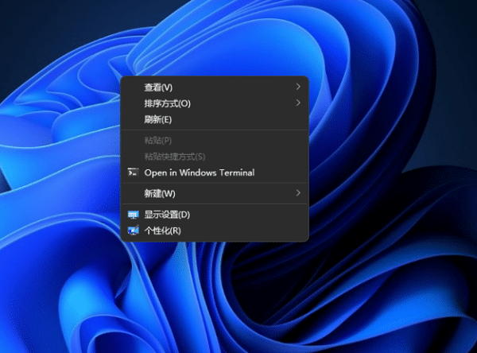
Task: Expand the 查看(V) submenu arrow
Action: [x=298, y=86]
